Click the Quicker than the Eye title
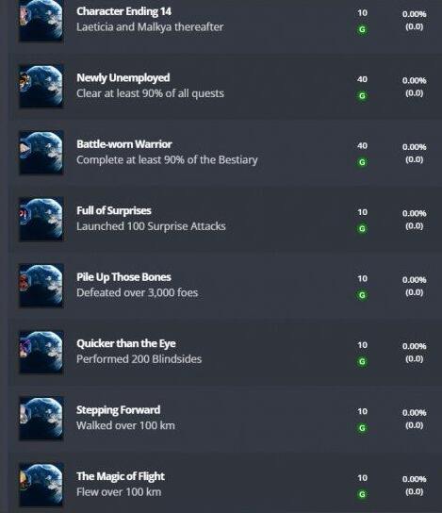Screen dimensions: 442x513 pyautogui.click(x=126, y=343)
